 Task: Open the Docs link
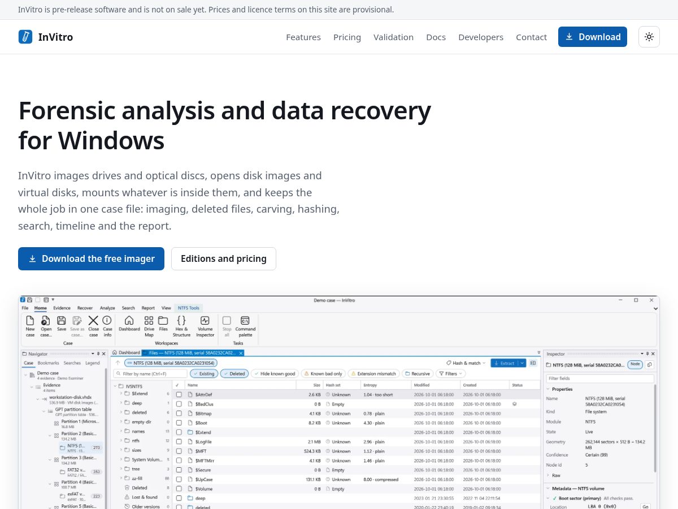[436, 37]
